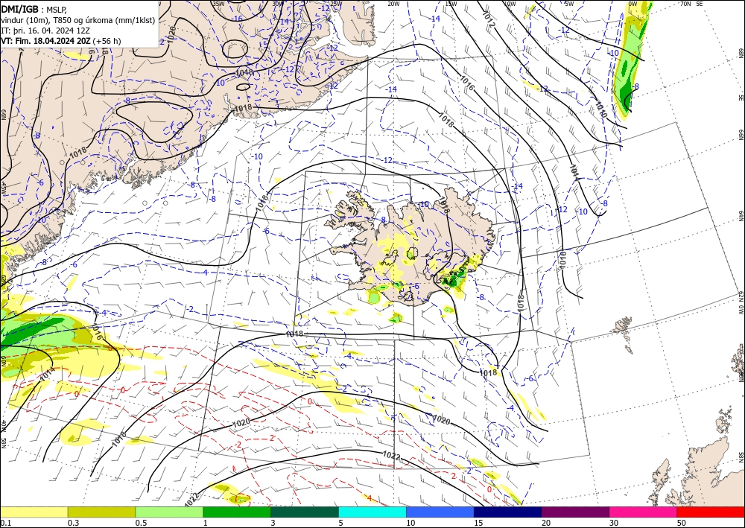The height and width of the screenshot is (528, 745).
Task: Pick the blue 10–15 legend swatch
Action: tap(440, 512)
